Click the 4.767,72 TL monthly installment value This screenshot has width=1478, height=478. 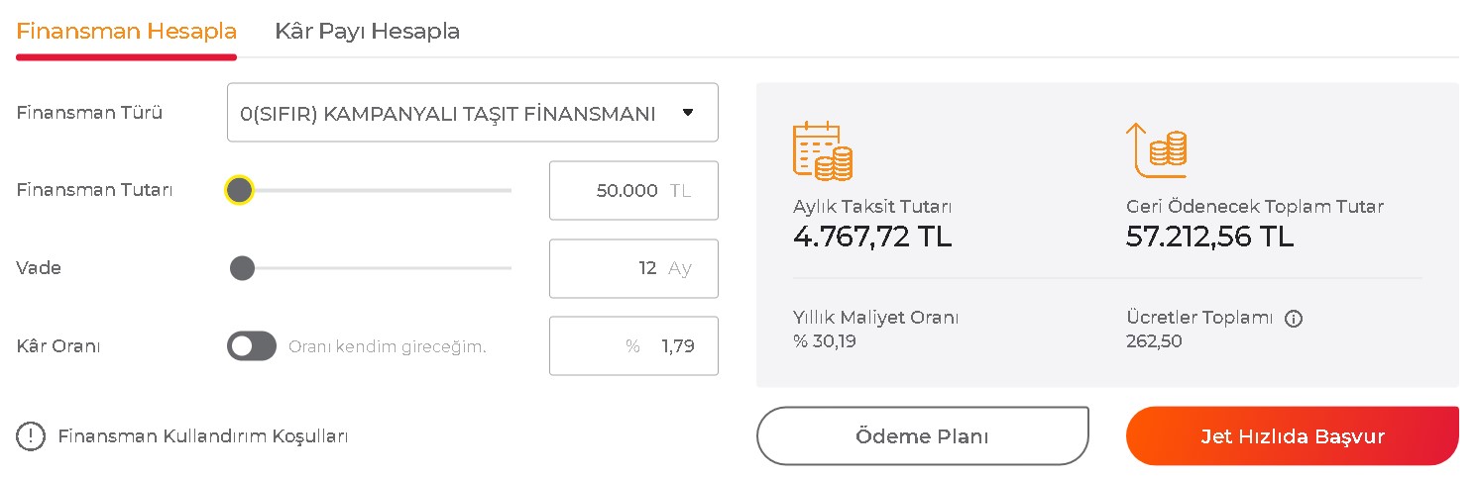pyautogui.click(x=872, y=237)
